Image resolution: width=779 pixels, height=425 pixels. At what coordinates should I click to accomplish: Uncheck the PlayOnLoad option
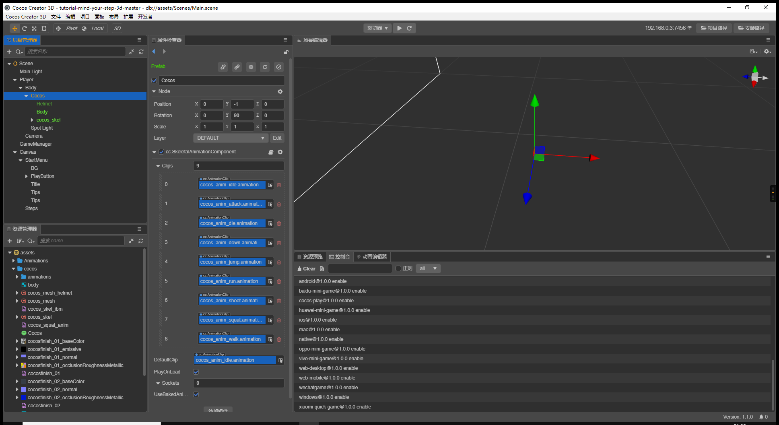196,372
